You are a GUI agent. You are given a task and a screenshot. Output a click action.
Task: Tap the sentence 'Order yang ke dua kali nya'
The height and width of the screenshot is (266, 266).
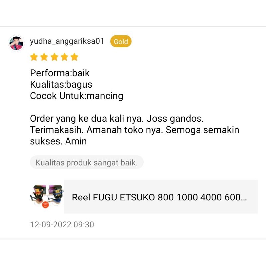click(87, 119)
